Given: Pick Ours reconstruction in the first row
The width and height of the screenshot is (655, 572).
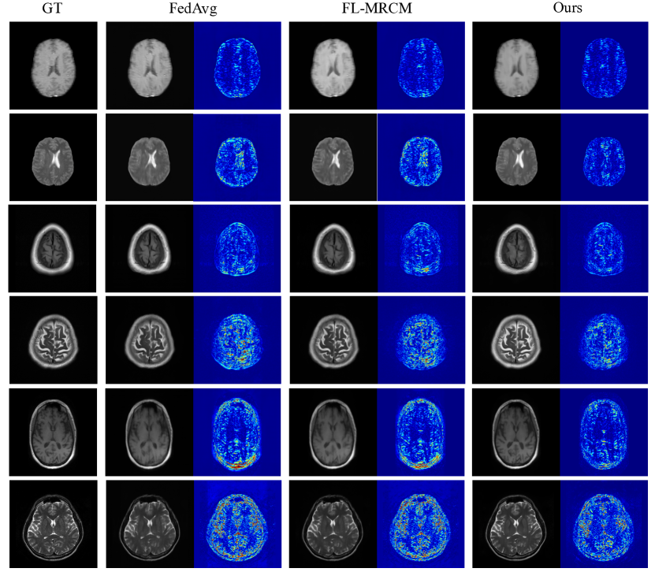Looking at the screenshot, I should [516, 65].
